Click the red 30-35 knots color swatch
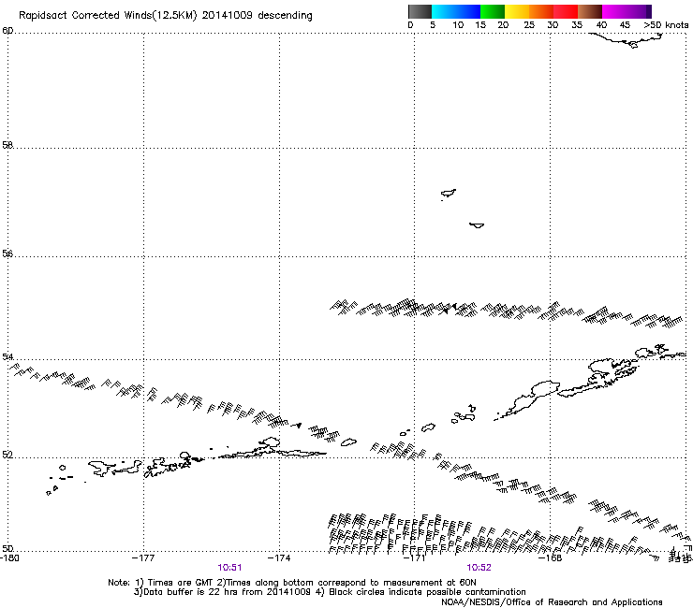This screenshot has width=693, height=608. click(x=566, y=11)
